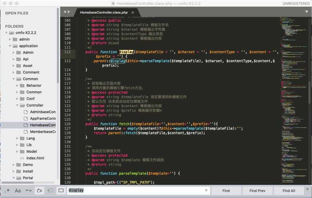The height and width of the screenshot is (198, 312).
Task: Go to previous tab arrow
Action: [x=65, y=12]
